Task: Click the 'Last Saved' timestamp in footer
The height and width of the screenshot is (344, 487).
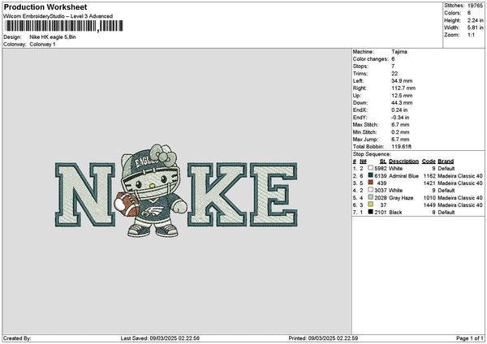Action: tap(160, 338)
